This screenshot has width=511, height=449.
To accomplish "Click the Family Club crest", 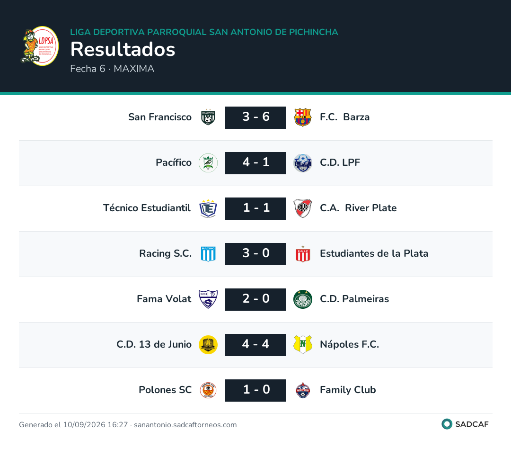I will pyautogui.click(x=303, y=390).
